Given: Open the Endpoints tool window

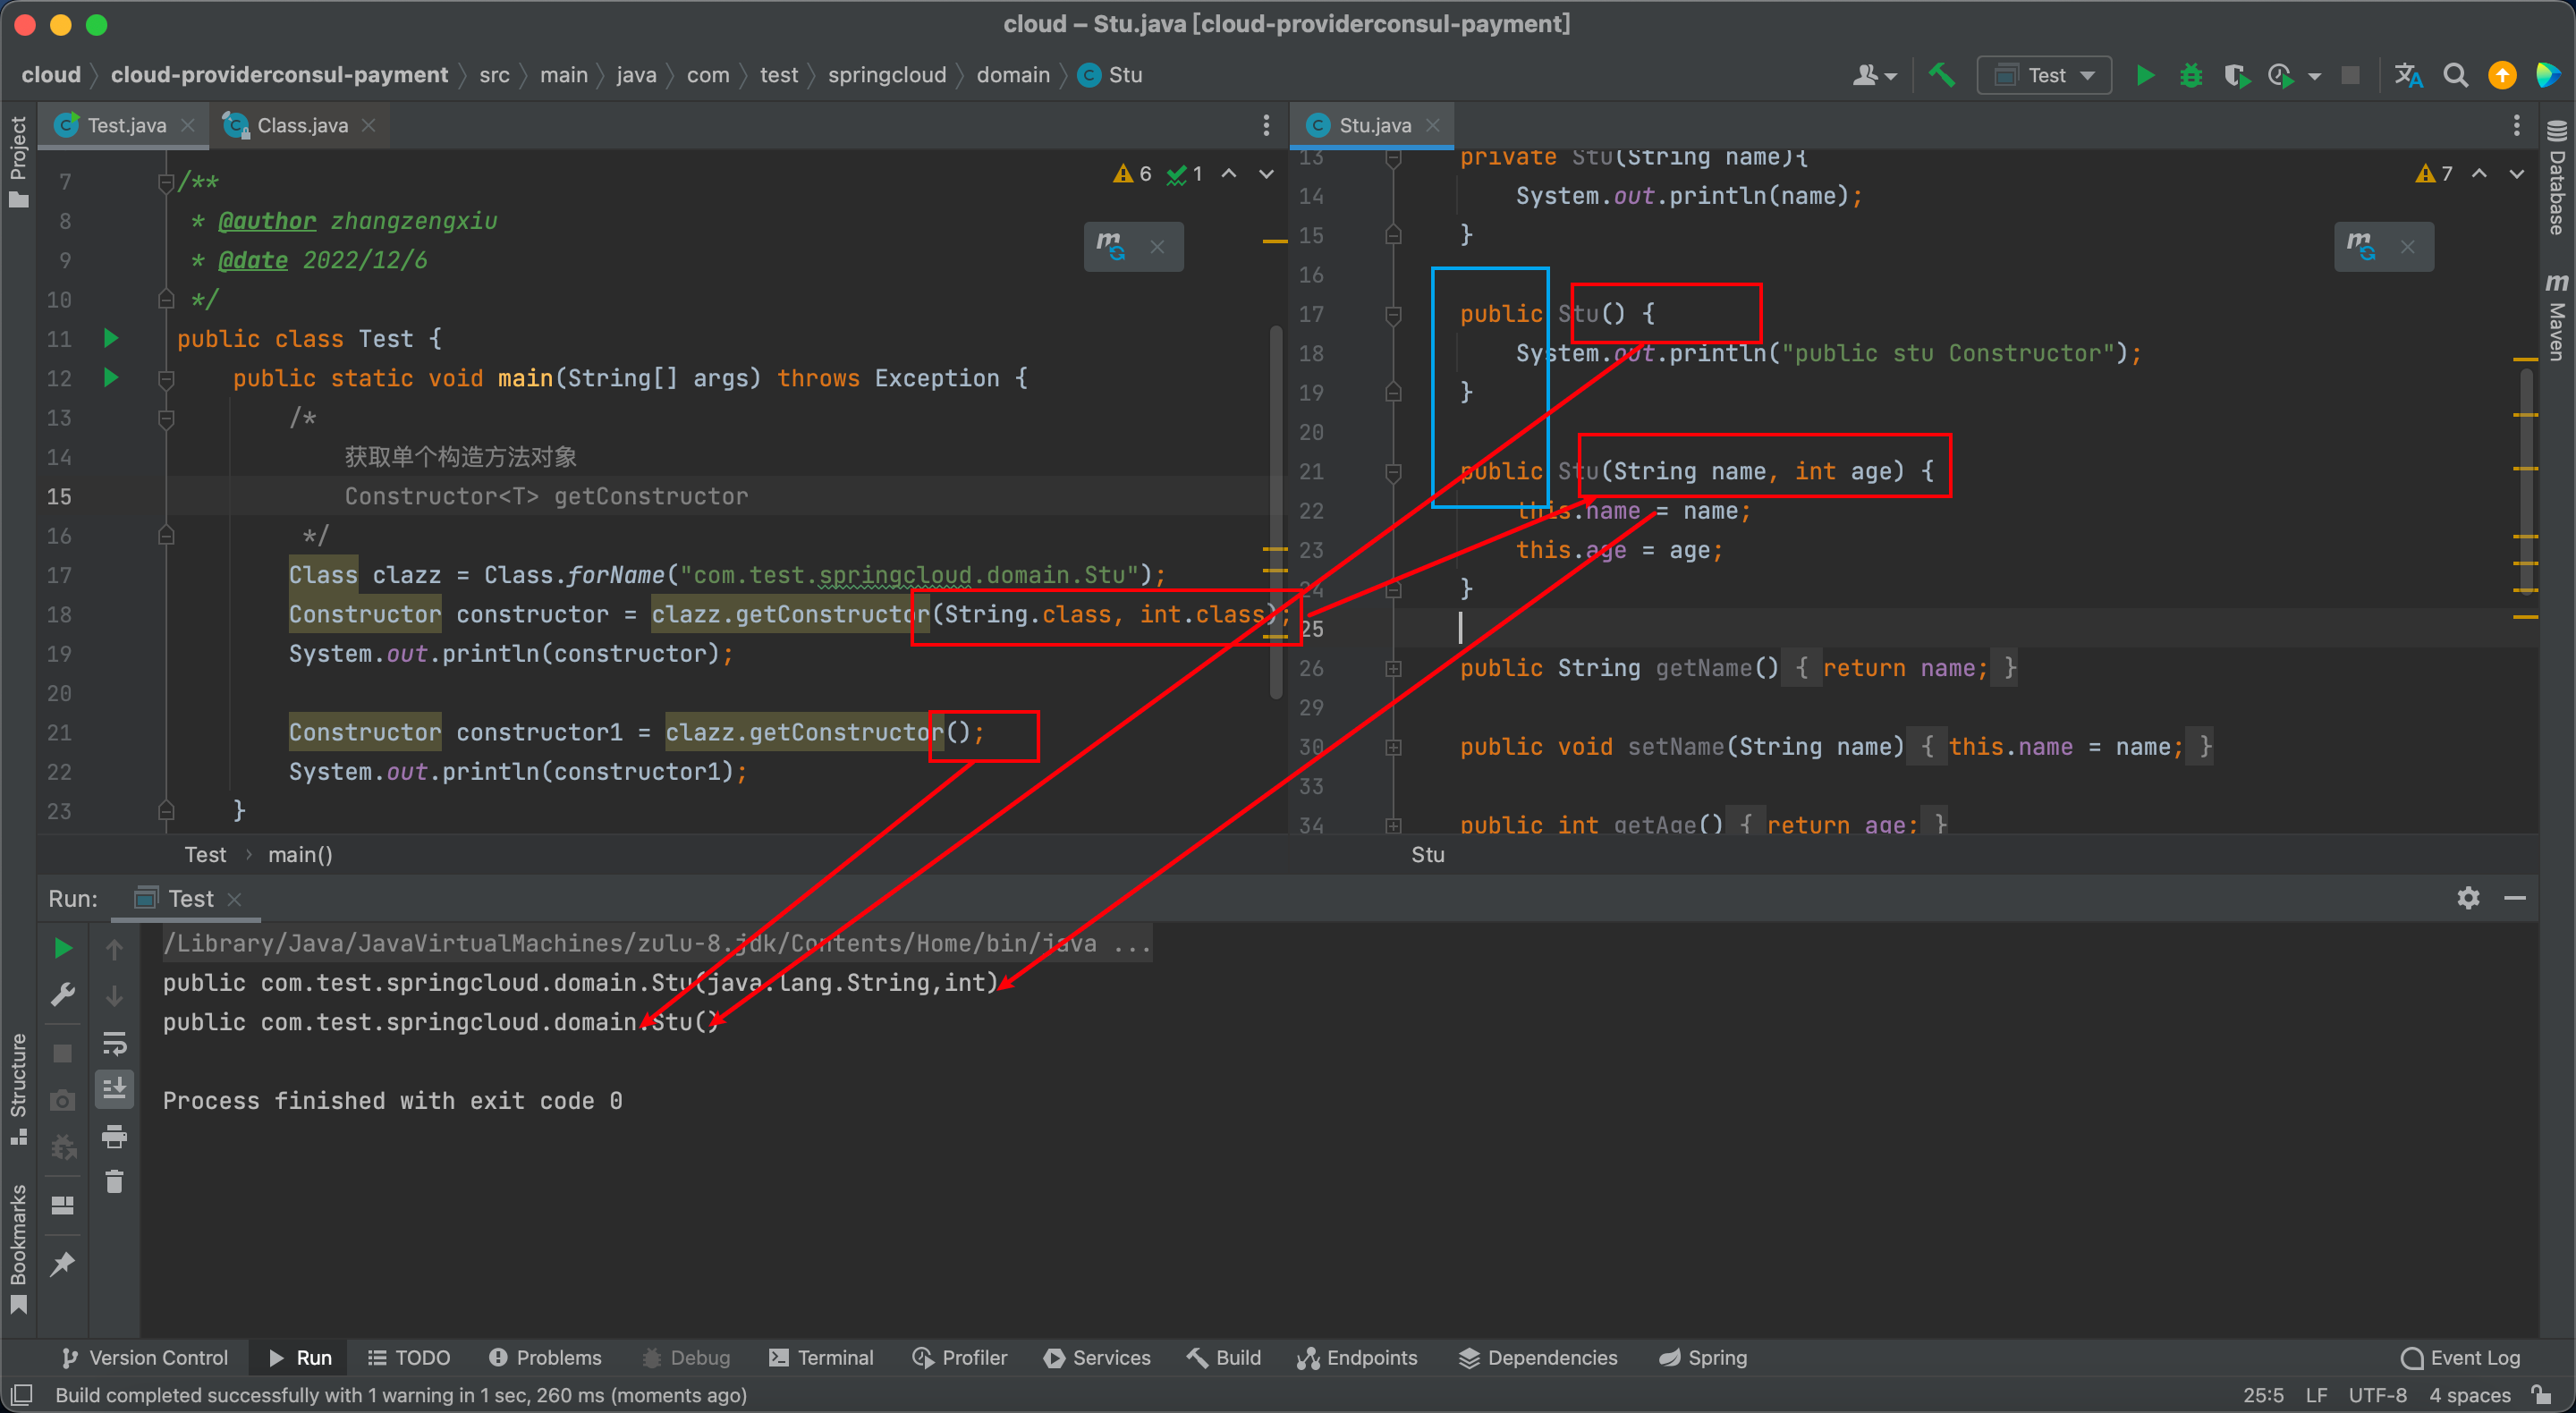Looking at the screenshot, I should tap(1357, 1357).
